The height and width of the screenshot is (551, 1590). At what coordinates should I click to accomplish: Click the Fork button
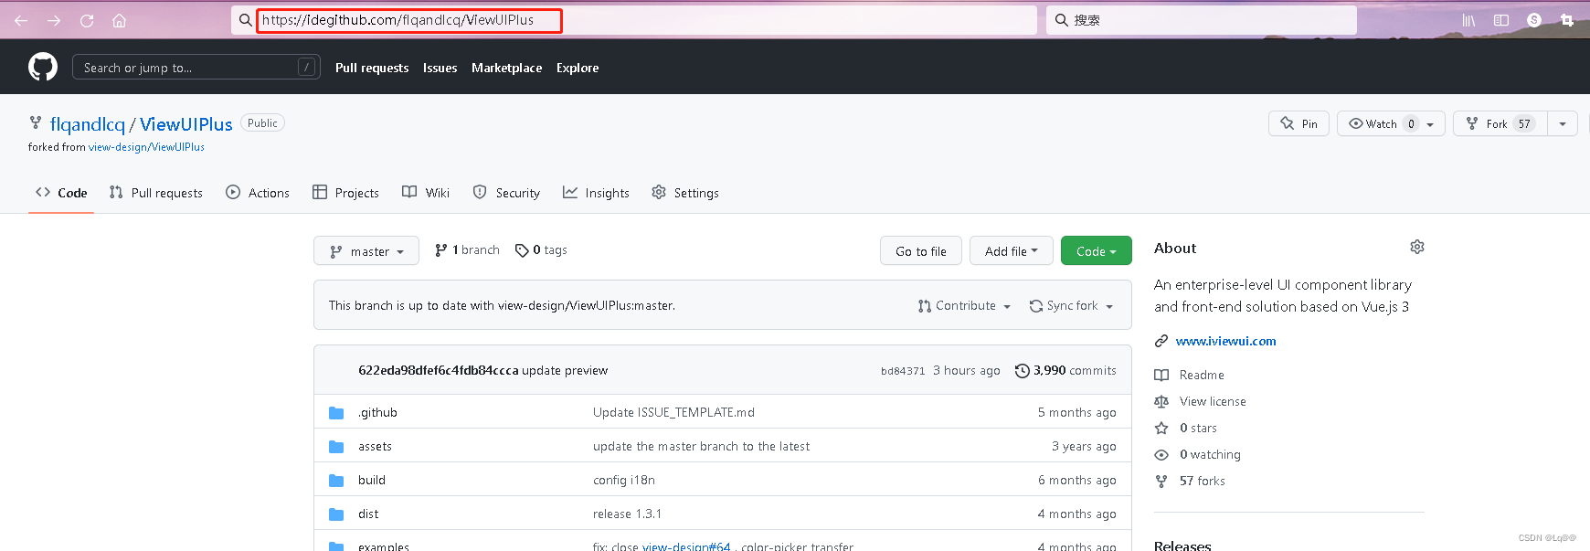click(x=1500, y=123)
